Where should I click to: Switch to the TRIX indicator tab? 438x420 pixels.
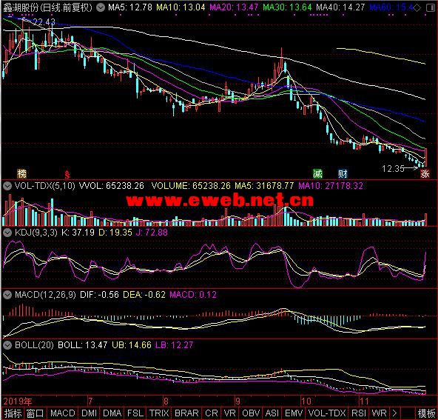pyautogui.click(x=159, y=413)
